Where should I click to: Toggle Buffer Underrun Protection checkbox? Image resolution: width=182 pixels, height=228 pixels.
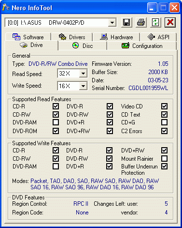[164, 167]
